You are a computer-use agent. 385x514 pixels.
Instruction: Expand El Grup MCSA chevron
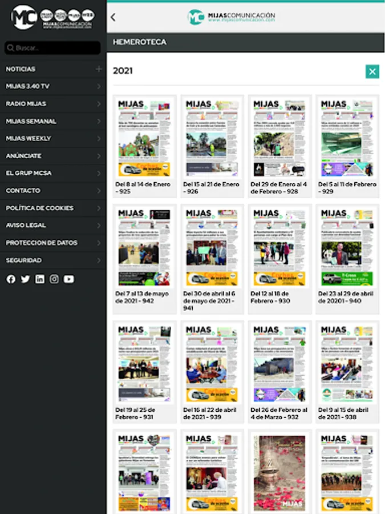pos(99,173)
